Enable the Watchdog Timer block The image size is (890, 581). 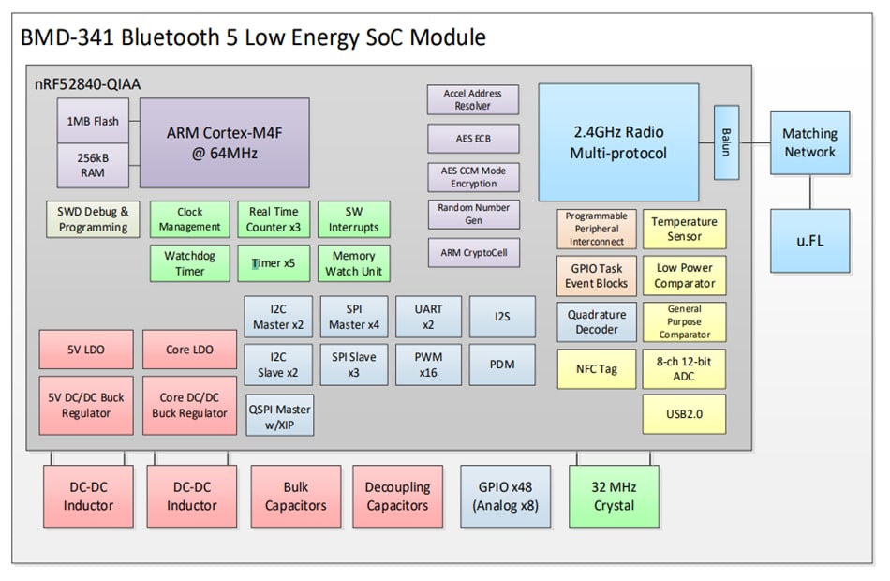click(189, 262)
